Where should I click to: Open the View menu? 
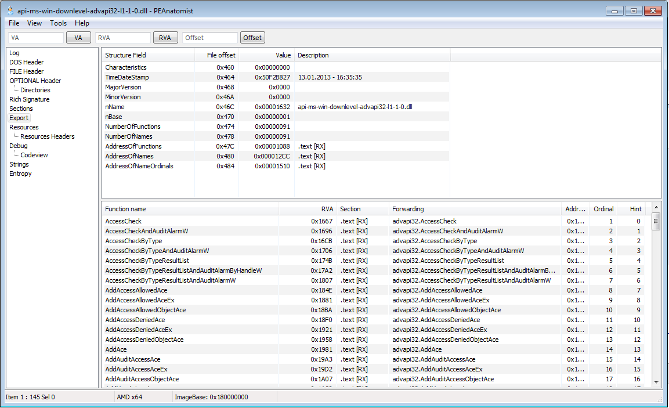[35, 23]
